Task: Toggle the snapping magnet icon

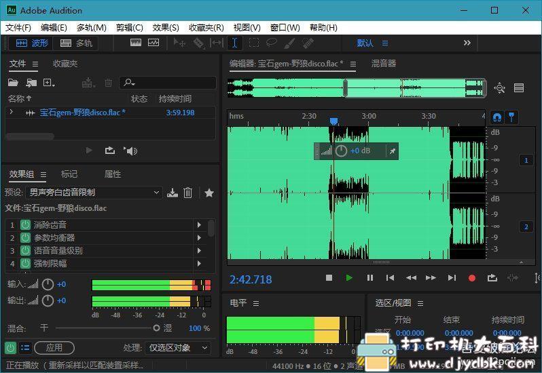Action: point(497,117)
